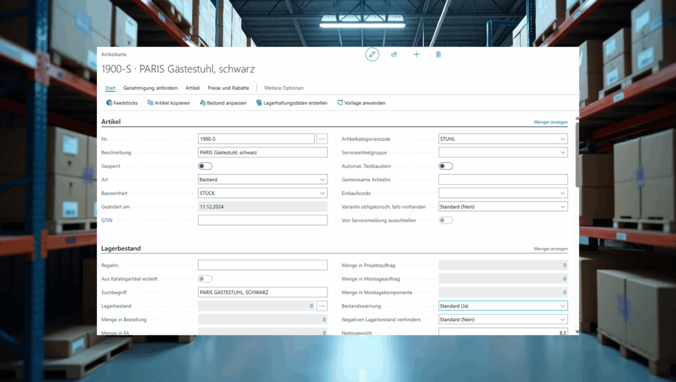676x382 pixels.
Task: Click the plus icon to create new
Action: pyautogui.click(x=417, y=55)
